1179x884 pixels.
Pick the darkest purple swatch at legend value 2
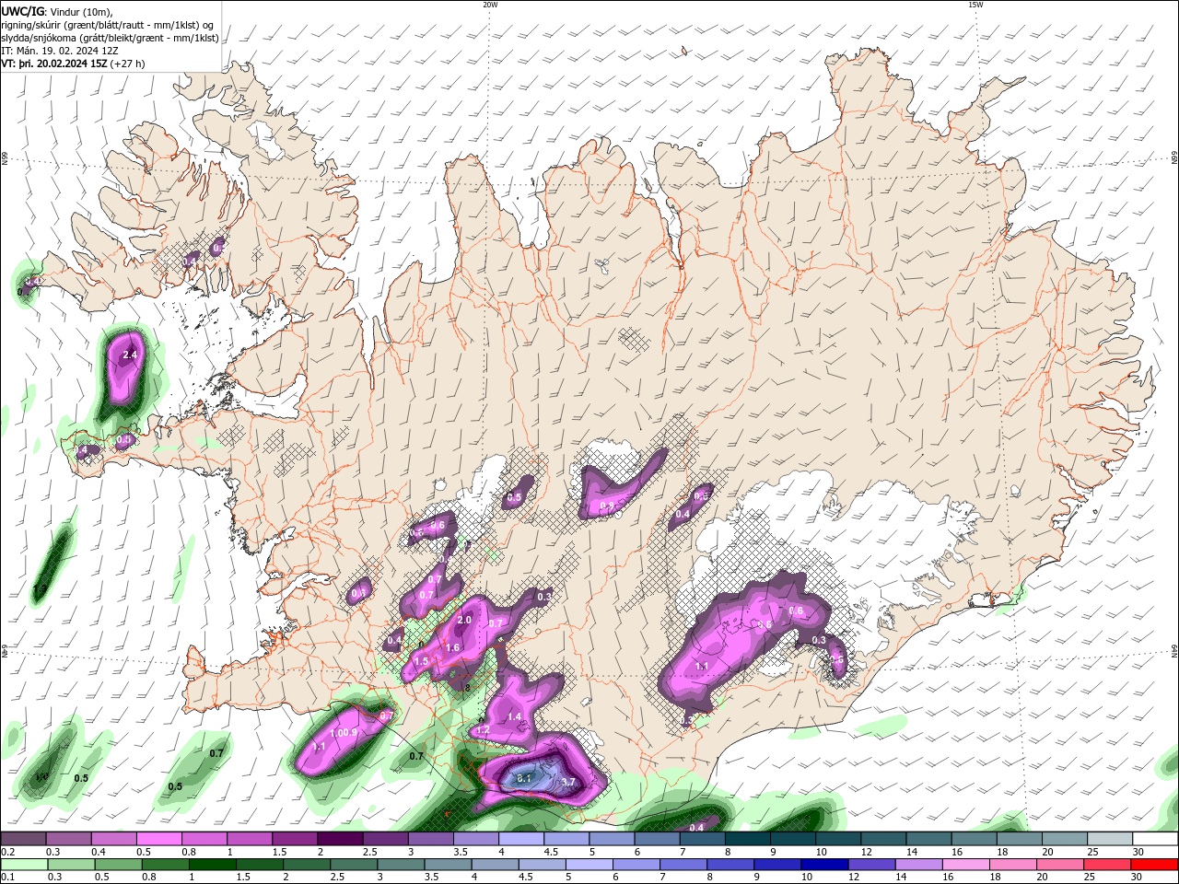pos(339,839)
